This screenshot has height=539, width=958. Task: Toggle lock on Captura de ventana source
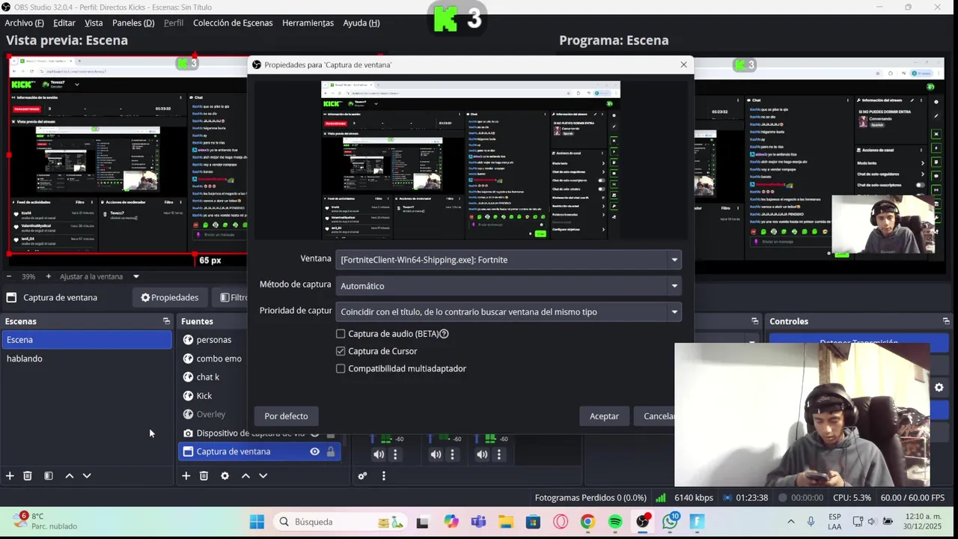click(x=330, y=451)
